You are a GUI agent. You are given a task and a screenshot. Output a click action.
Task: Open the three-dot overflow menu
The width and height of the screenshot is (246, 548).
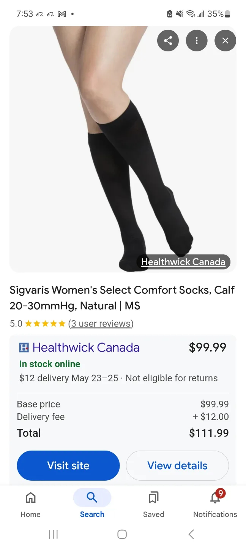196,40
